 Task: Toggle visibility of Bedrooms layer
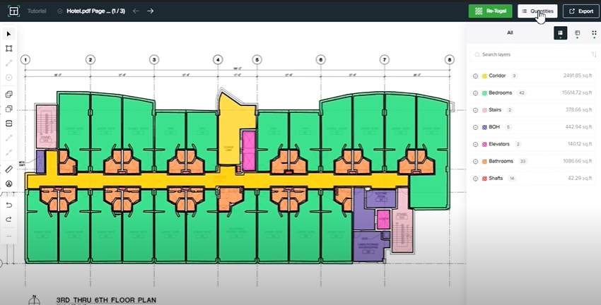click(x=475, y=93)
